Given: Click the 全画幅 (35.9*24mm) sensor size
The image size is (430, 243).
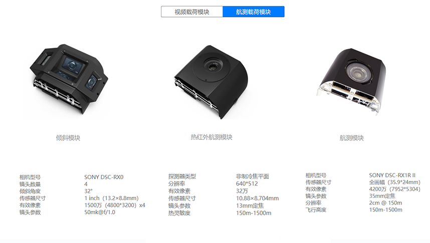Looking at the screenshot, I should pos(394,182).
